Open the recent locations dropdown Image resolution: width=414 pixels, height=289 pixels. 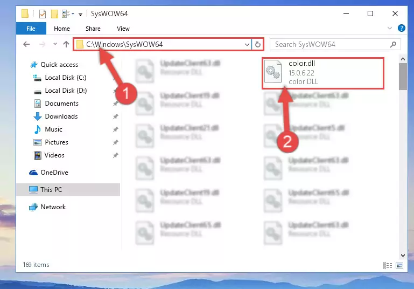click(x=55, y=44)
